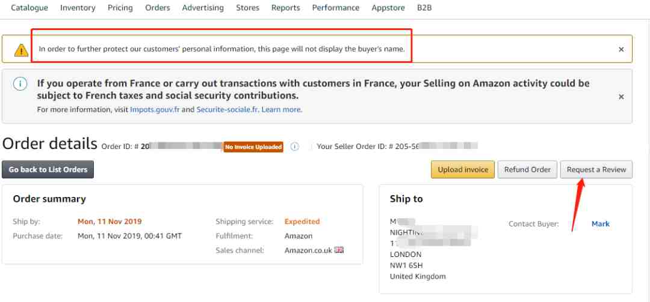
Task: Open the Performance menu
Action: 336,8
